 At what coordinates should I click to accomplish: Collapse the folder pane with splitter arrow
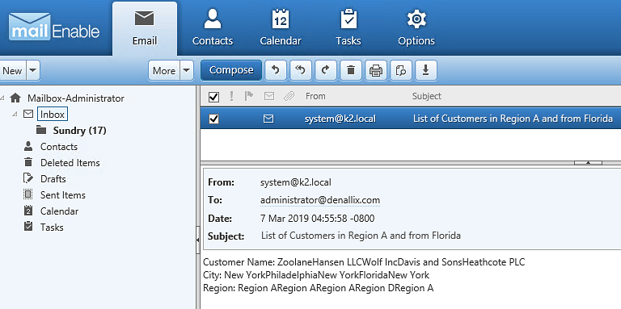click(198, 240)
